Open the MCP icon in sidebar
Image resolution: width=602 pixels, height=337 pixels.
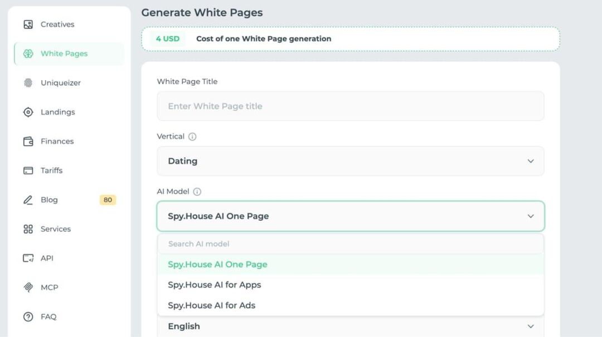pos(28,287)
